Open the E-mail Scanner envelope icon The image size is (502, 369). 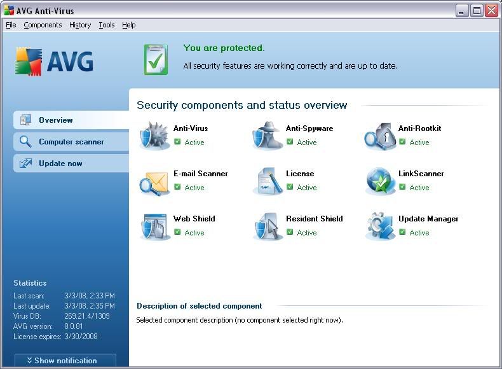154,181
